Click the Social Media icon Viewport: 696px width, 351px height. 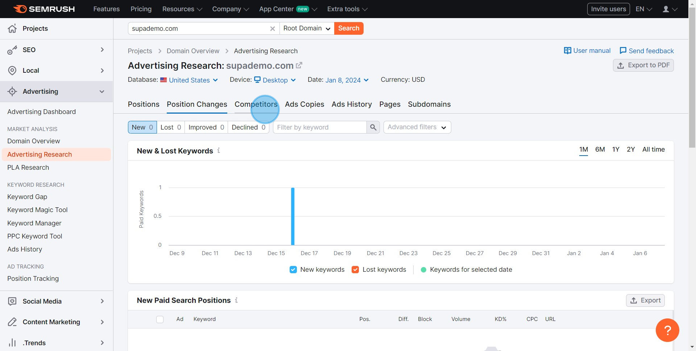[12, 301]
